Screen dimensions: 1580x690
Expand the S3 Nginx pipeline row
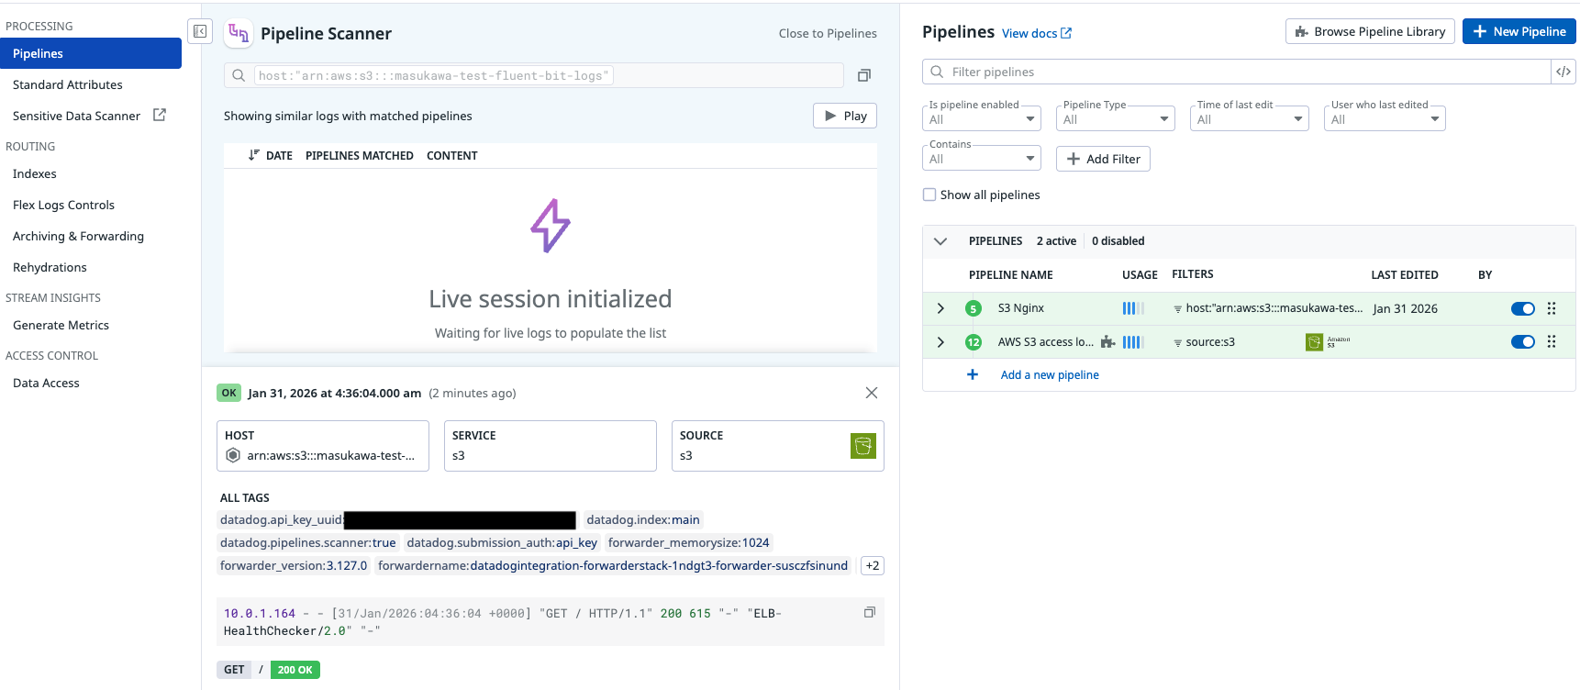point(940,308)
